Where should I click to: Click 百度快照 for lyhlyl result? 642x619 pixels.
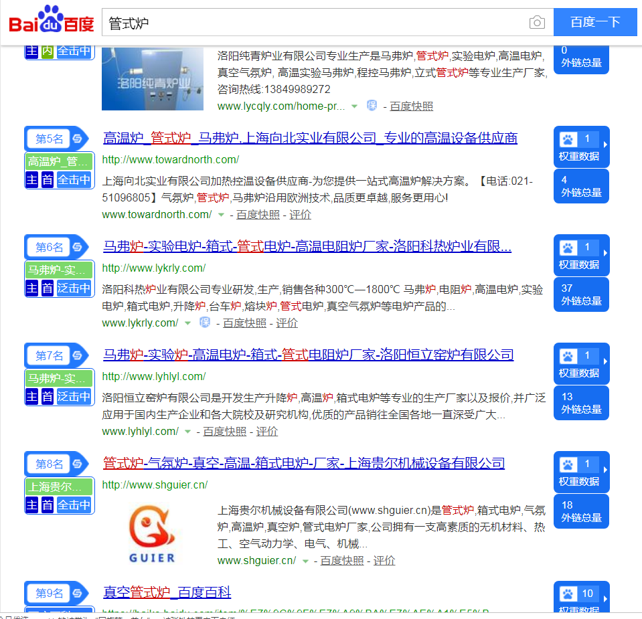click(225, 432)
